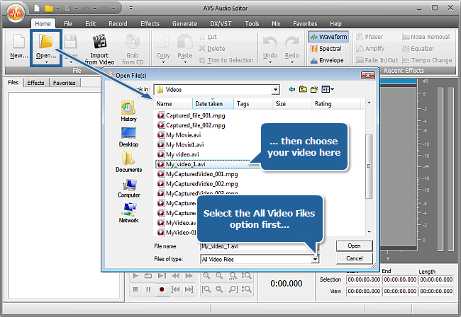461x317 pixels.
Task: Select Grab from CD icon
Action: [x=133, y=49]
